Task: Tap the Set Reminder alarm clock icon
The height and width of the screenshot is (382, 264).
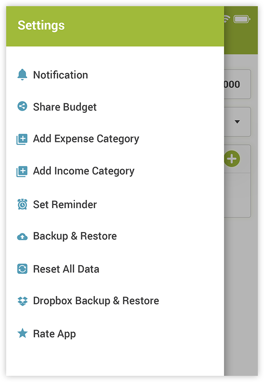Action: coord(22,204)
